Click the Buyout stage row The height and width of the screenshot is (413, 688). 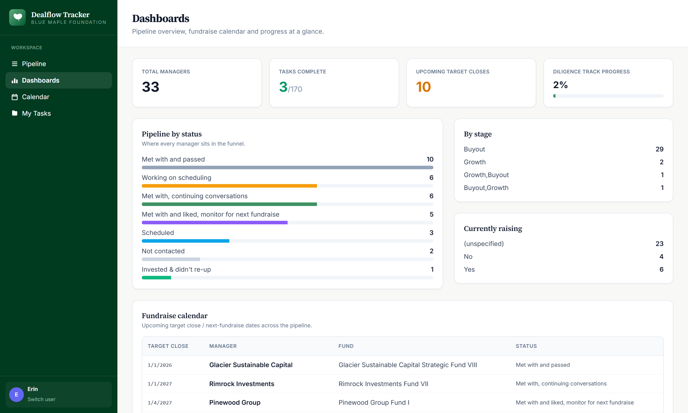coord(564,149)
